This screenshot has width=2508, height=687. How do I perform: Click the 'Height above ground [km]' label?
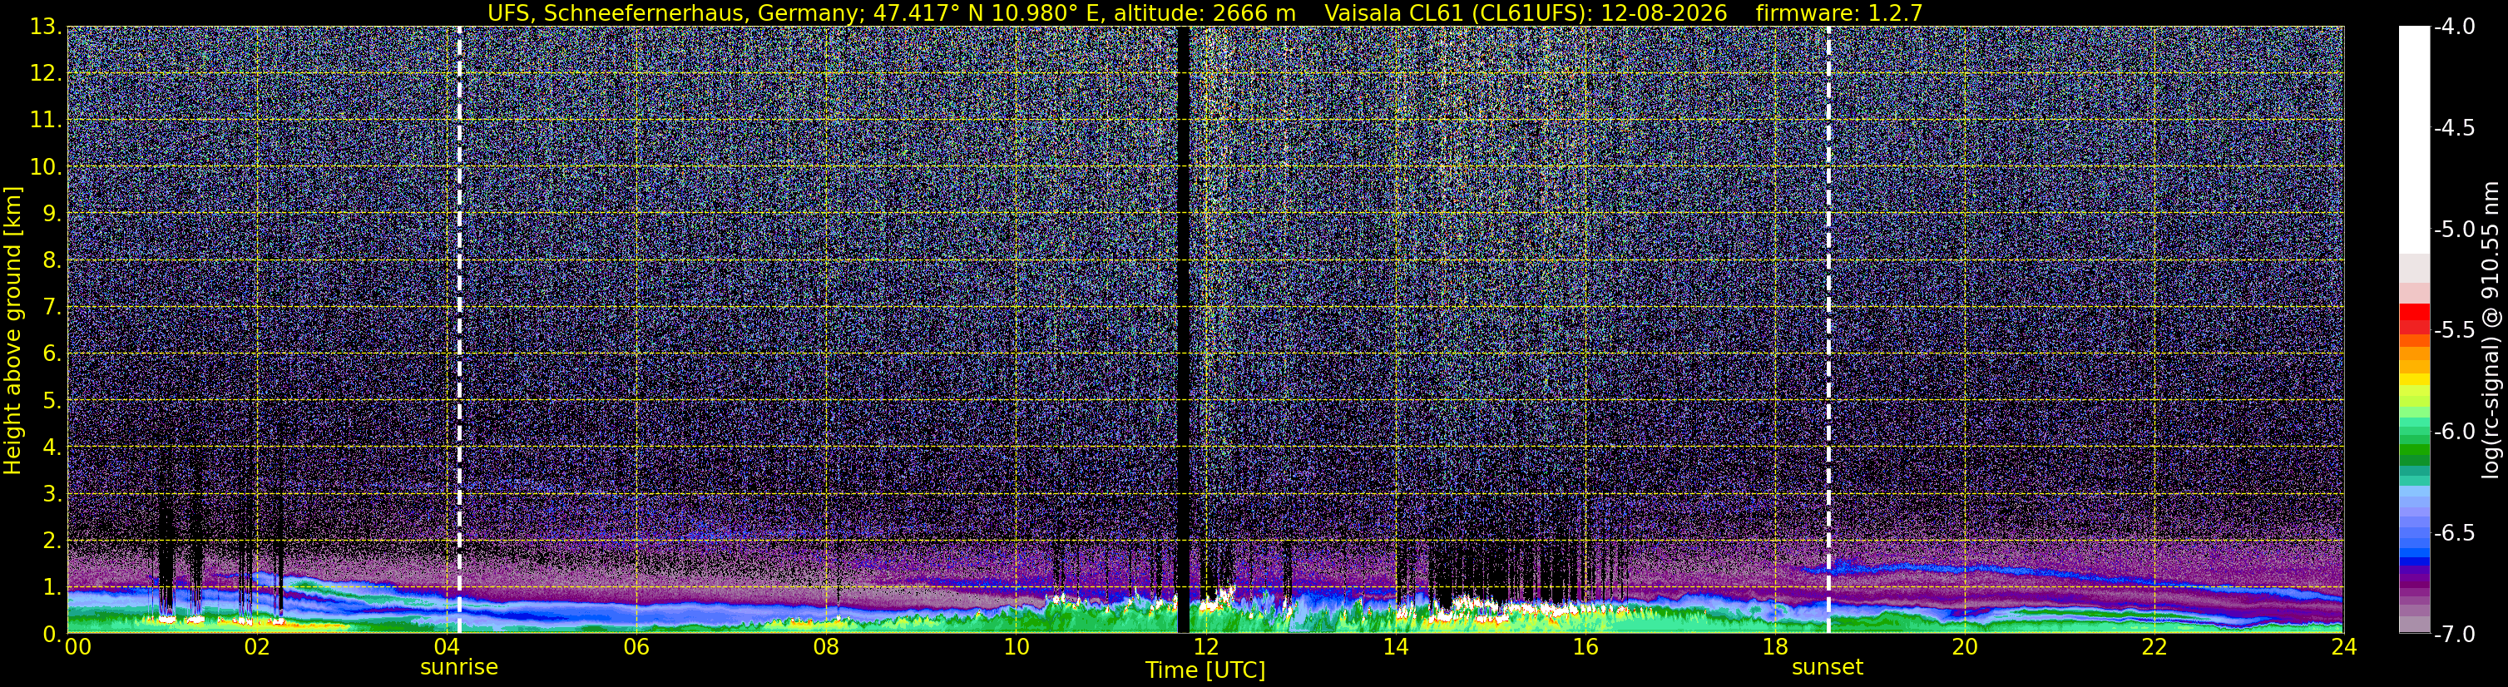12,330
